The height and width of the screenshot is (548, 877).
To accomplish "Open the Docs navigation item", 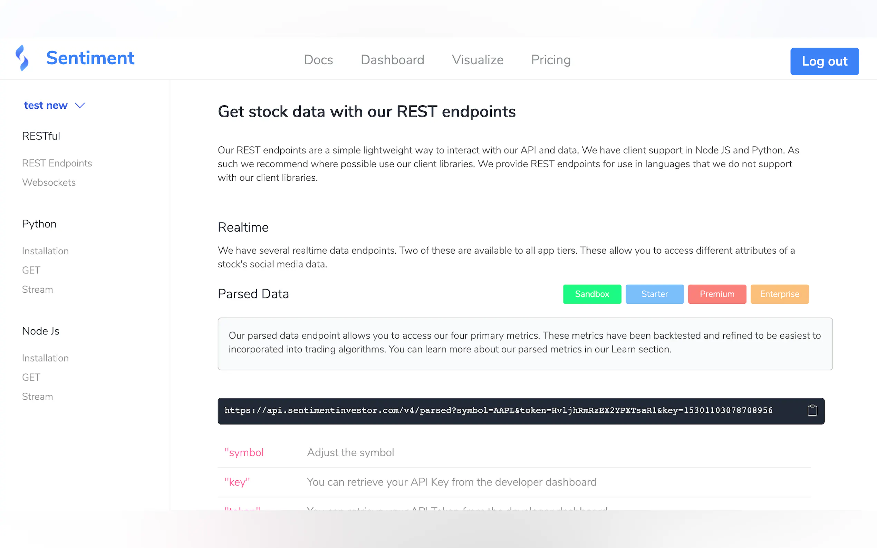I will click(x=318, y=60).
